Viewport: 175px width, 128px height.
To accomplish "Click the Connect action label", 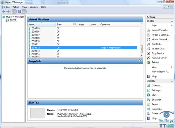I will coord(157,86).
